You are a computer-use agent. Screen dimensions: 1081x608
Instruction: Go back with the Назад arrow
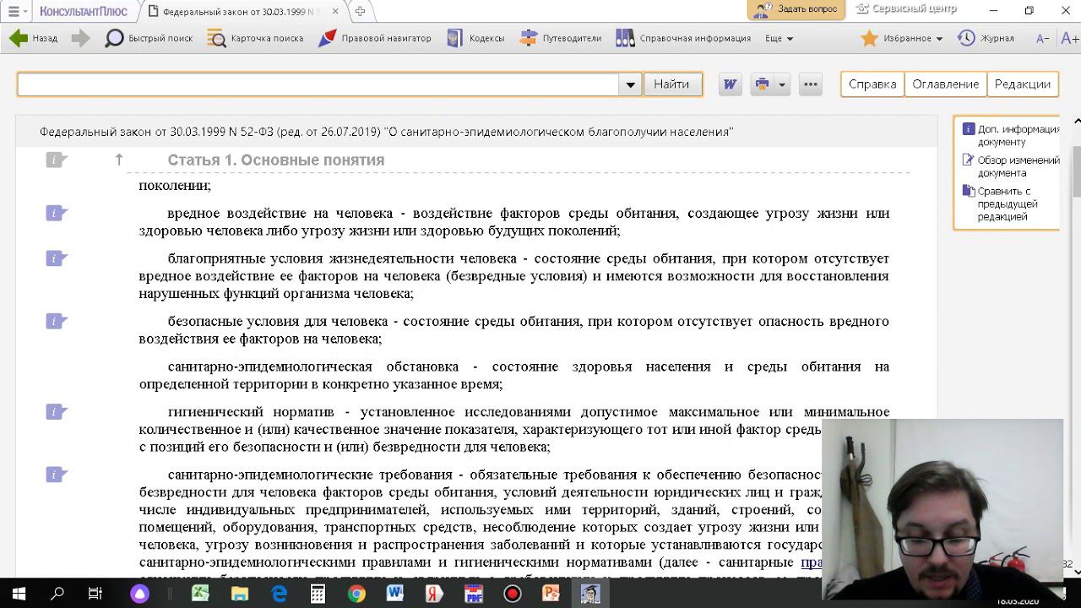(x=34, y=38)
